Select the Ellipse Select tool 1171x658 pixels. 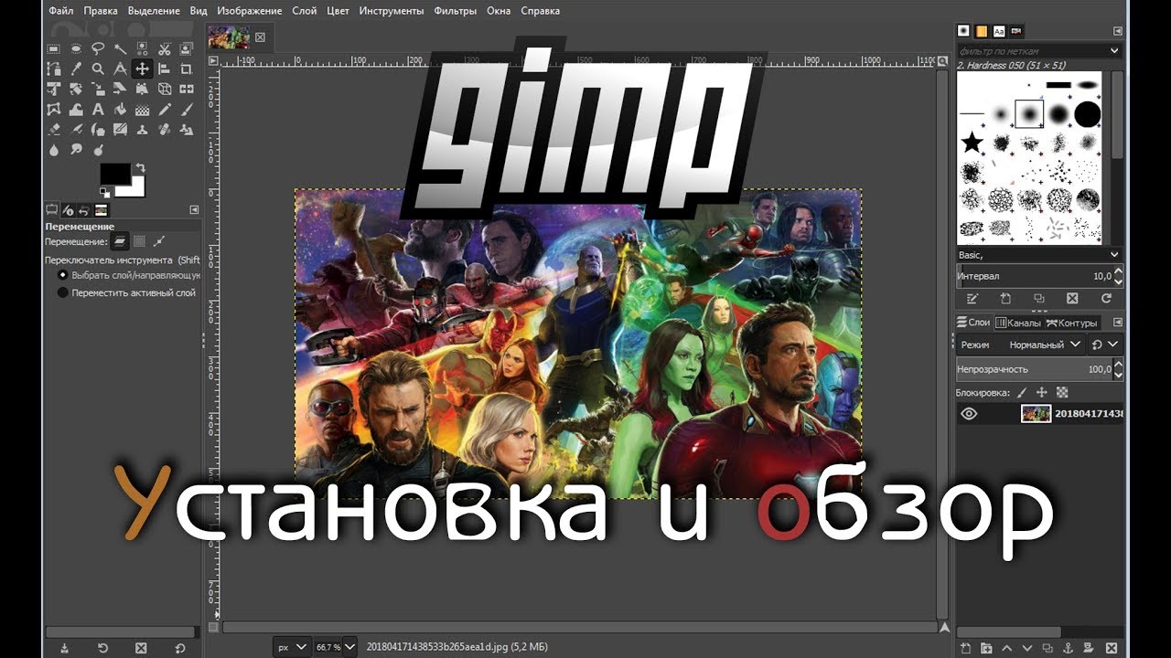click(76, 48)
